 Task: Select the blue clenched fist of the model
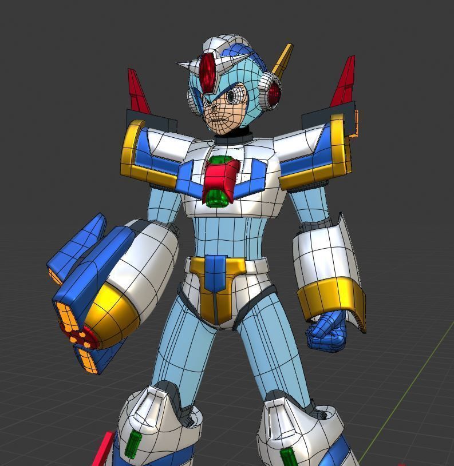tap(327, 332)
